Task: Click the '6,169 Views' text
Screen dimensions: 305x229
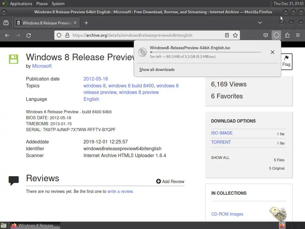Action: tap(229, 84)
